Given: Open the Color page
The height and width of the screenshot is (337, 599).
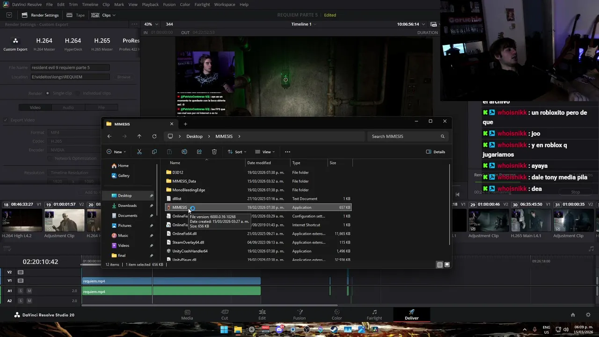Looking at the screenshot, I should pyautogui.click(x=336, y=315).
